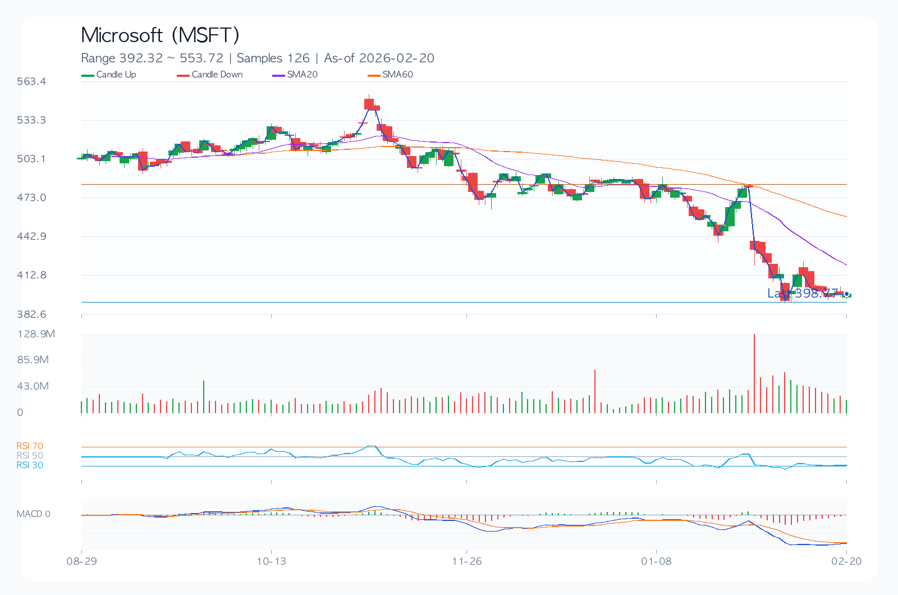
Task: Click the MACD 0 axis label
Action: coord(33,514)
